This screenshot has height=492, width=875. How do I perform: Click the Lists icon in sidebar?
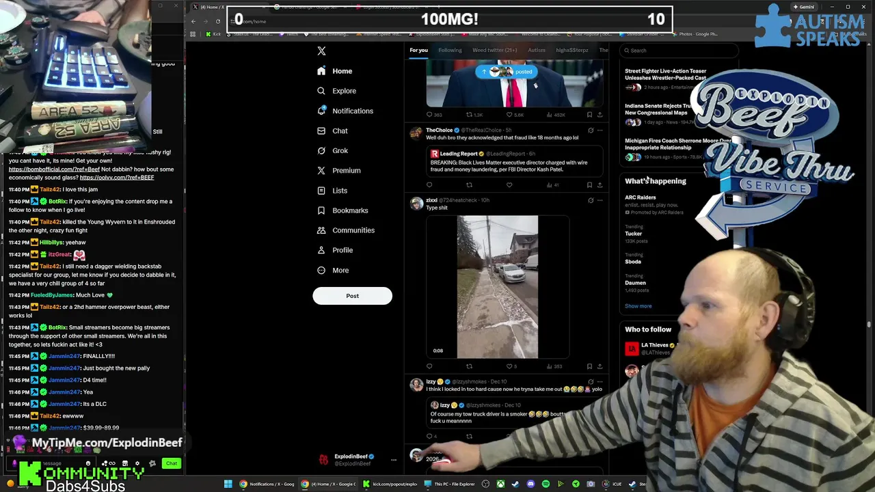point(321,191)
